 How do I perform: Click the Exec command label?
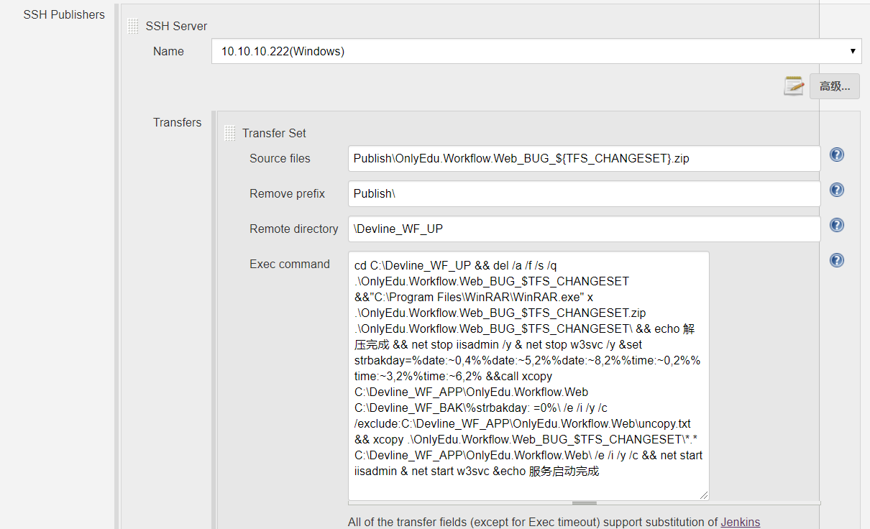(289, 264)
